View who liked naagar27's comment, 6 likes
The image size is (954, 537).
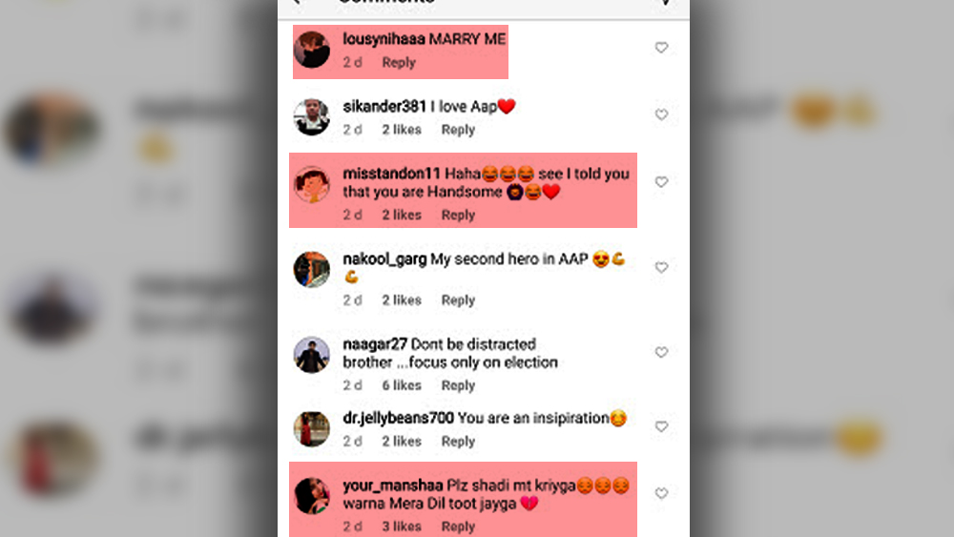click(402, 385)
